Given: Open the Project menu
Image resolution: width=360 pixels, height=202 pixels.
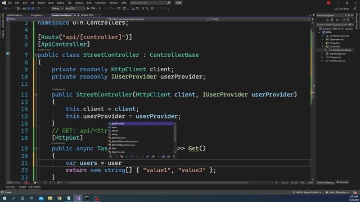Looking at the screenshot, I should point(41,3).
